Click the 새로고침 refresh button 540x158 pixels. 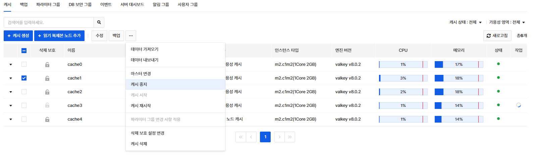click(497, 36)
